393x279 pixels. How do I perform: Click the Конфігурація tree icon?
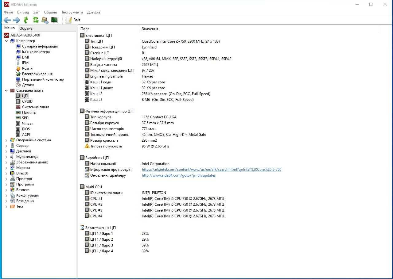click(12, 195)
